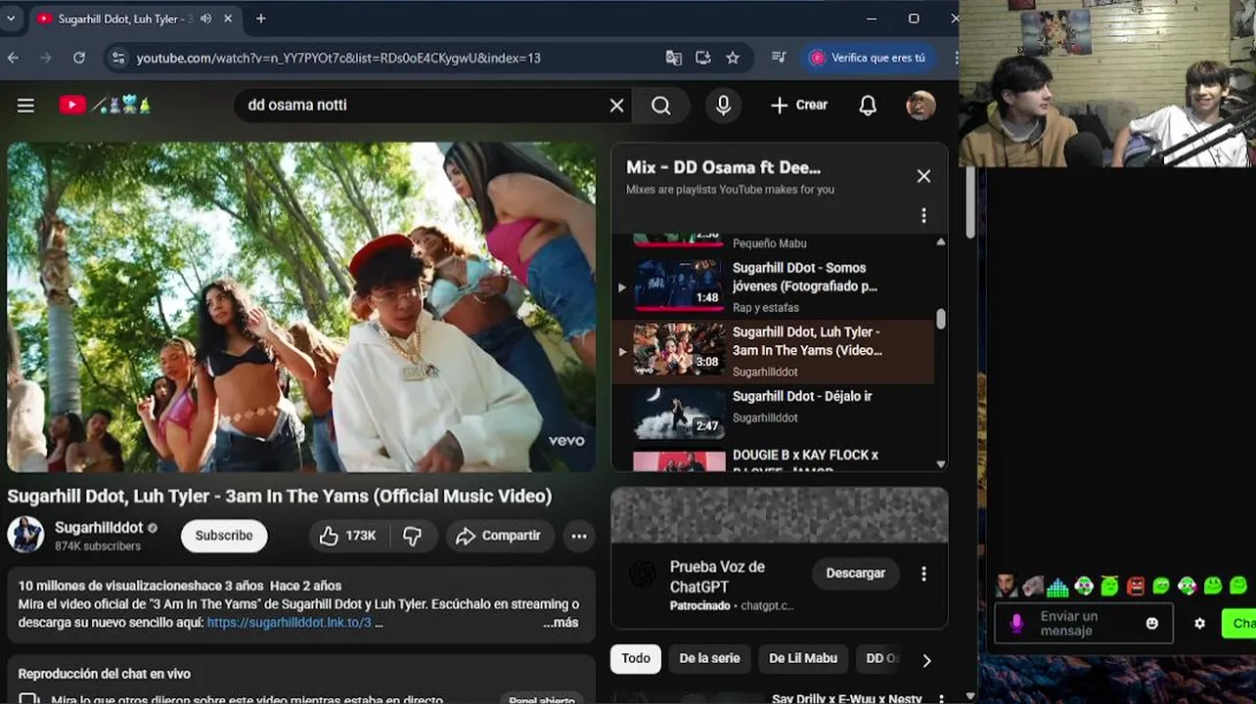Screen dimensions: 1256x704
Task: Click the browser address bar URL
Action: point(338,58)
